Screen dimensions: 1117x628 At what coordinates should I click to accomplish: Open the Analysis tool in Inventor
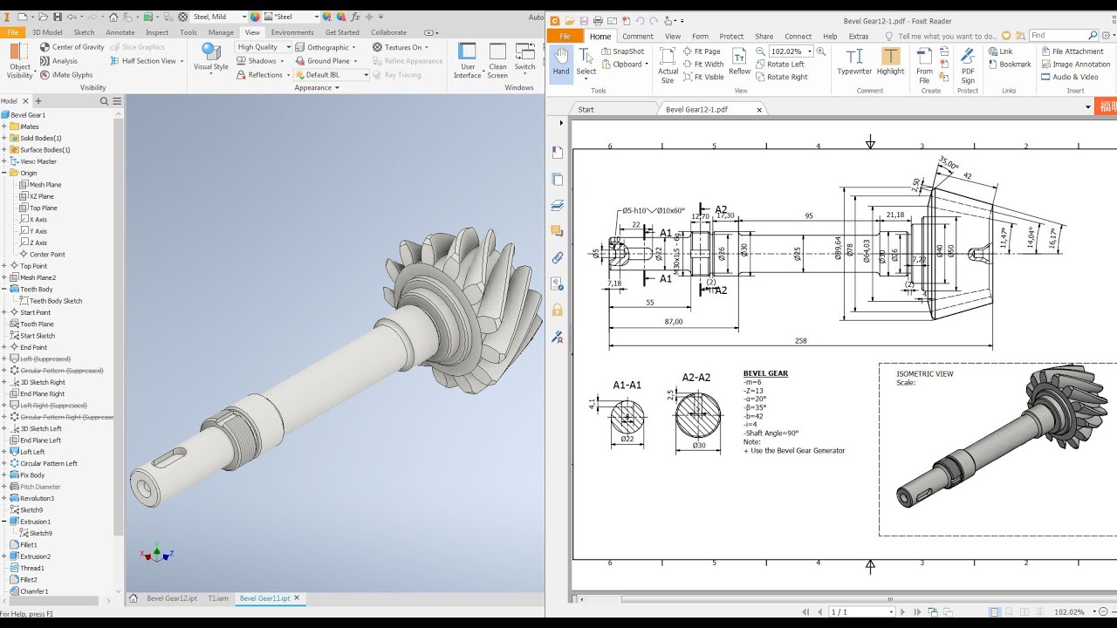pyautogui.click(x=58, y=61)
